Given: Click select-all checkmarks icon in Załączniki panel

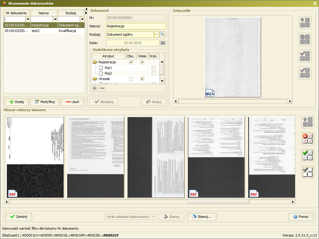Looking at the screenshot, I should click(305, 56).
